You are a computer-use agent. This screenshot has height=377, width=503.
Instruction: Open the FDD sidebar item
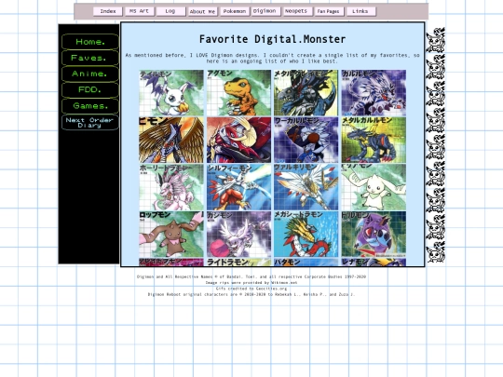pos(90,89)
